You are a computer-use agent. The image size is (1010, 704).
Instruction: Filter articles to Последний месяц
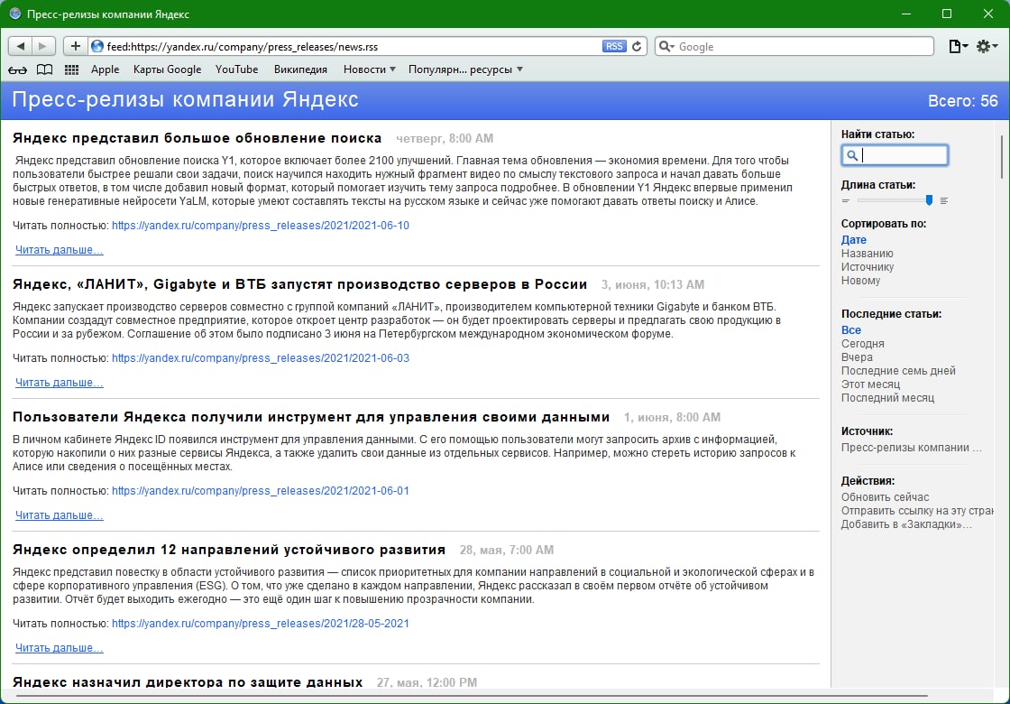pos(887,398)
